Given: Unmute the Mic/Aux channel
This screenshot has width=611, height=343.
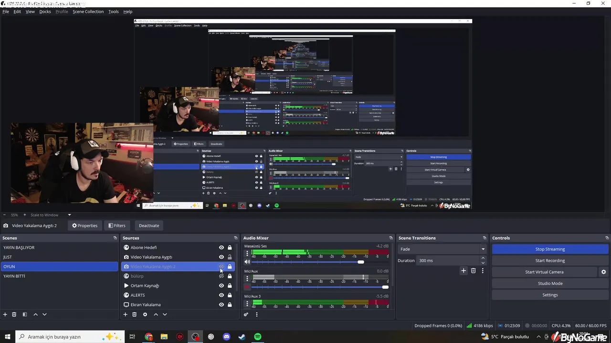Looking at the screenshot, I should tap(247, 287).
